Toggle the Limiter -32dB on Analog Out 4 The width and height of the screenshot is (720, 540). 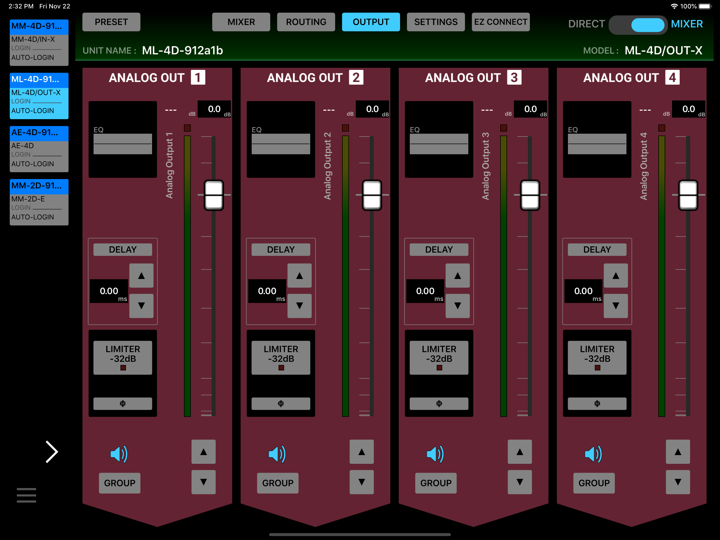click(597, 358)
